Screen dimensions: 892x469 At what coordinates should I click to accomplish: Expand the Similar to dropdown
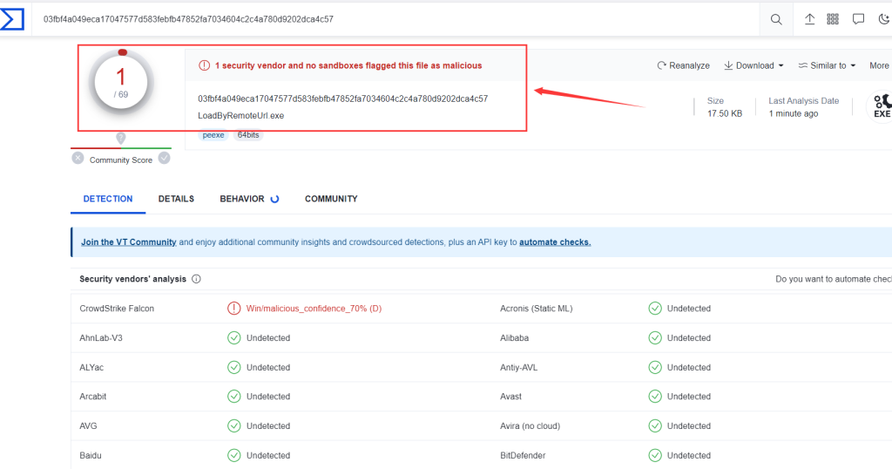[x=828, y=65]
